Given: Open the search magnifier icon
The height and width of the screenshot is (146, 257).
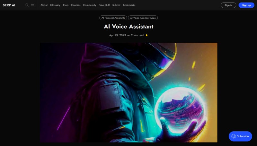Looking at the screenshot, I should 27,5.
